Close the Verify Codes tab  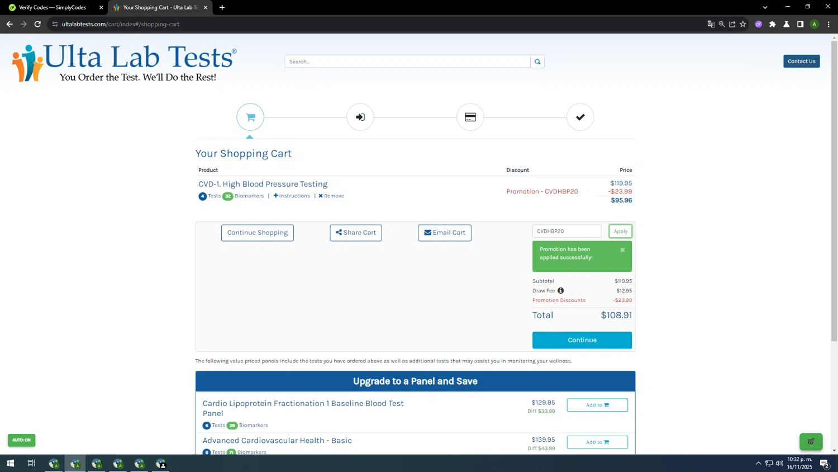[101, 7]
